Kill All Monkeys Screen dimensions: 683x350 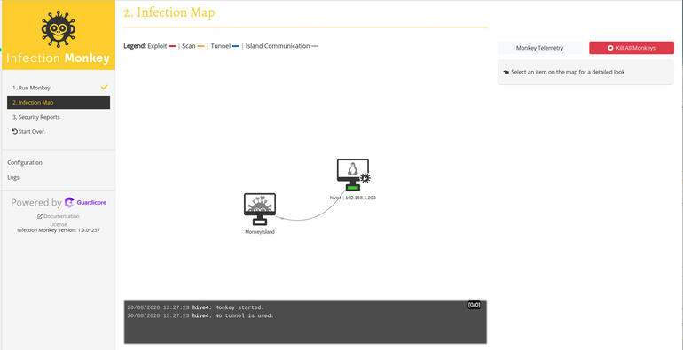click(632, 48)
